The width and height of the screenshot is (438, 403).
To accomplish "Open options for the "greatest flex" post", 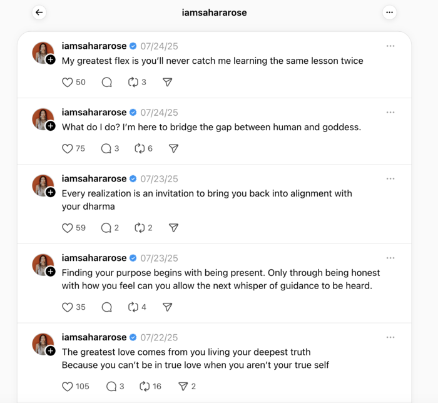I will pyautogui.click(x=390, y=46).
